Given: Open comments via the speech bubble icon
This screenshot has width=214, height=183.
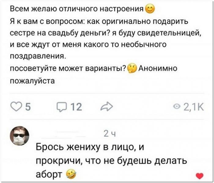Looking at the screenshot, I should (62, 107).
